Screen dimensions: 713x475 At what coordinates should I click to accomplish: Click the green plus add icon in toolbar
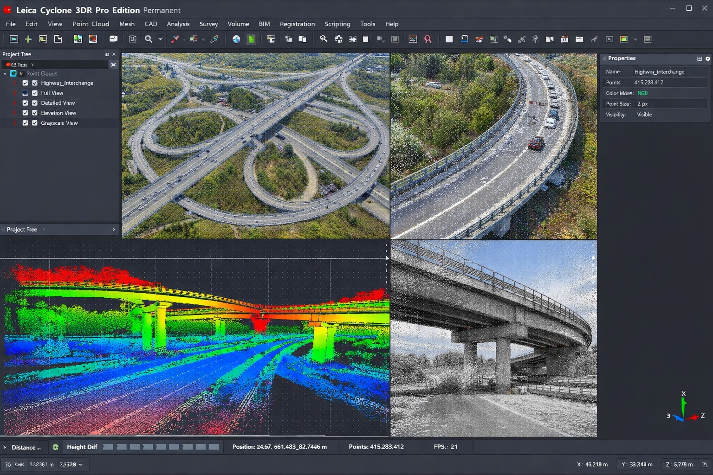pos(28,39)
